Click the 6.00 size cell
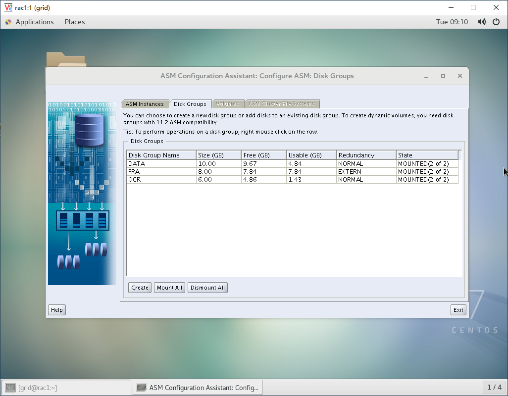Screen dimensions: 508x396 219,179
